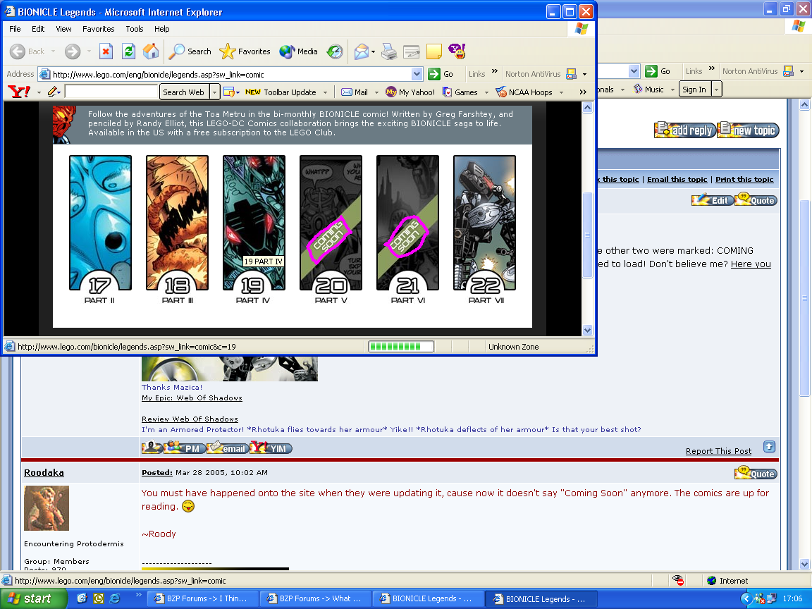Open My Yahoo! from the Yahoo toolbar
The width and height of the screenshot is (812, 609).
(x=412, y=92)
